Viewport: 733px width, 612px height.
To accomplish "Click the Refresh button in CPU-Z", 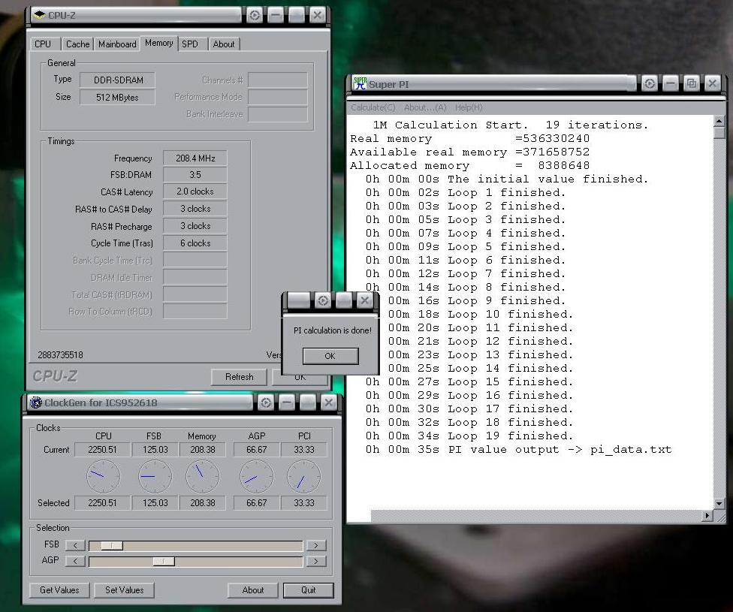I will click(239, 377).
